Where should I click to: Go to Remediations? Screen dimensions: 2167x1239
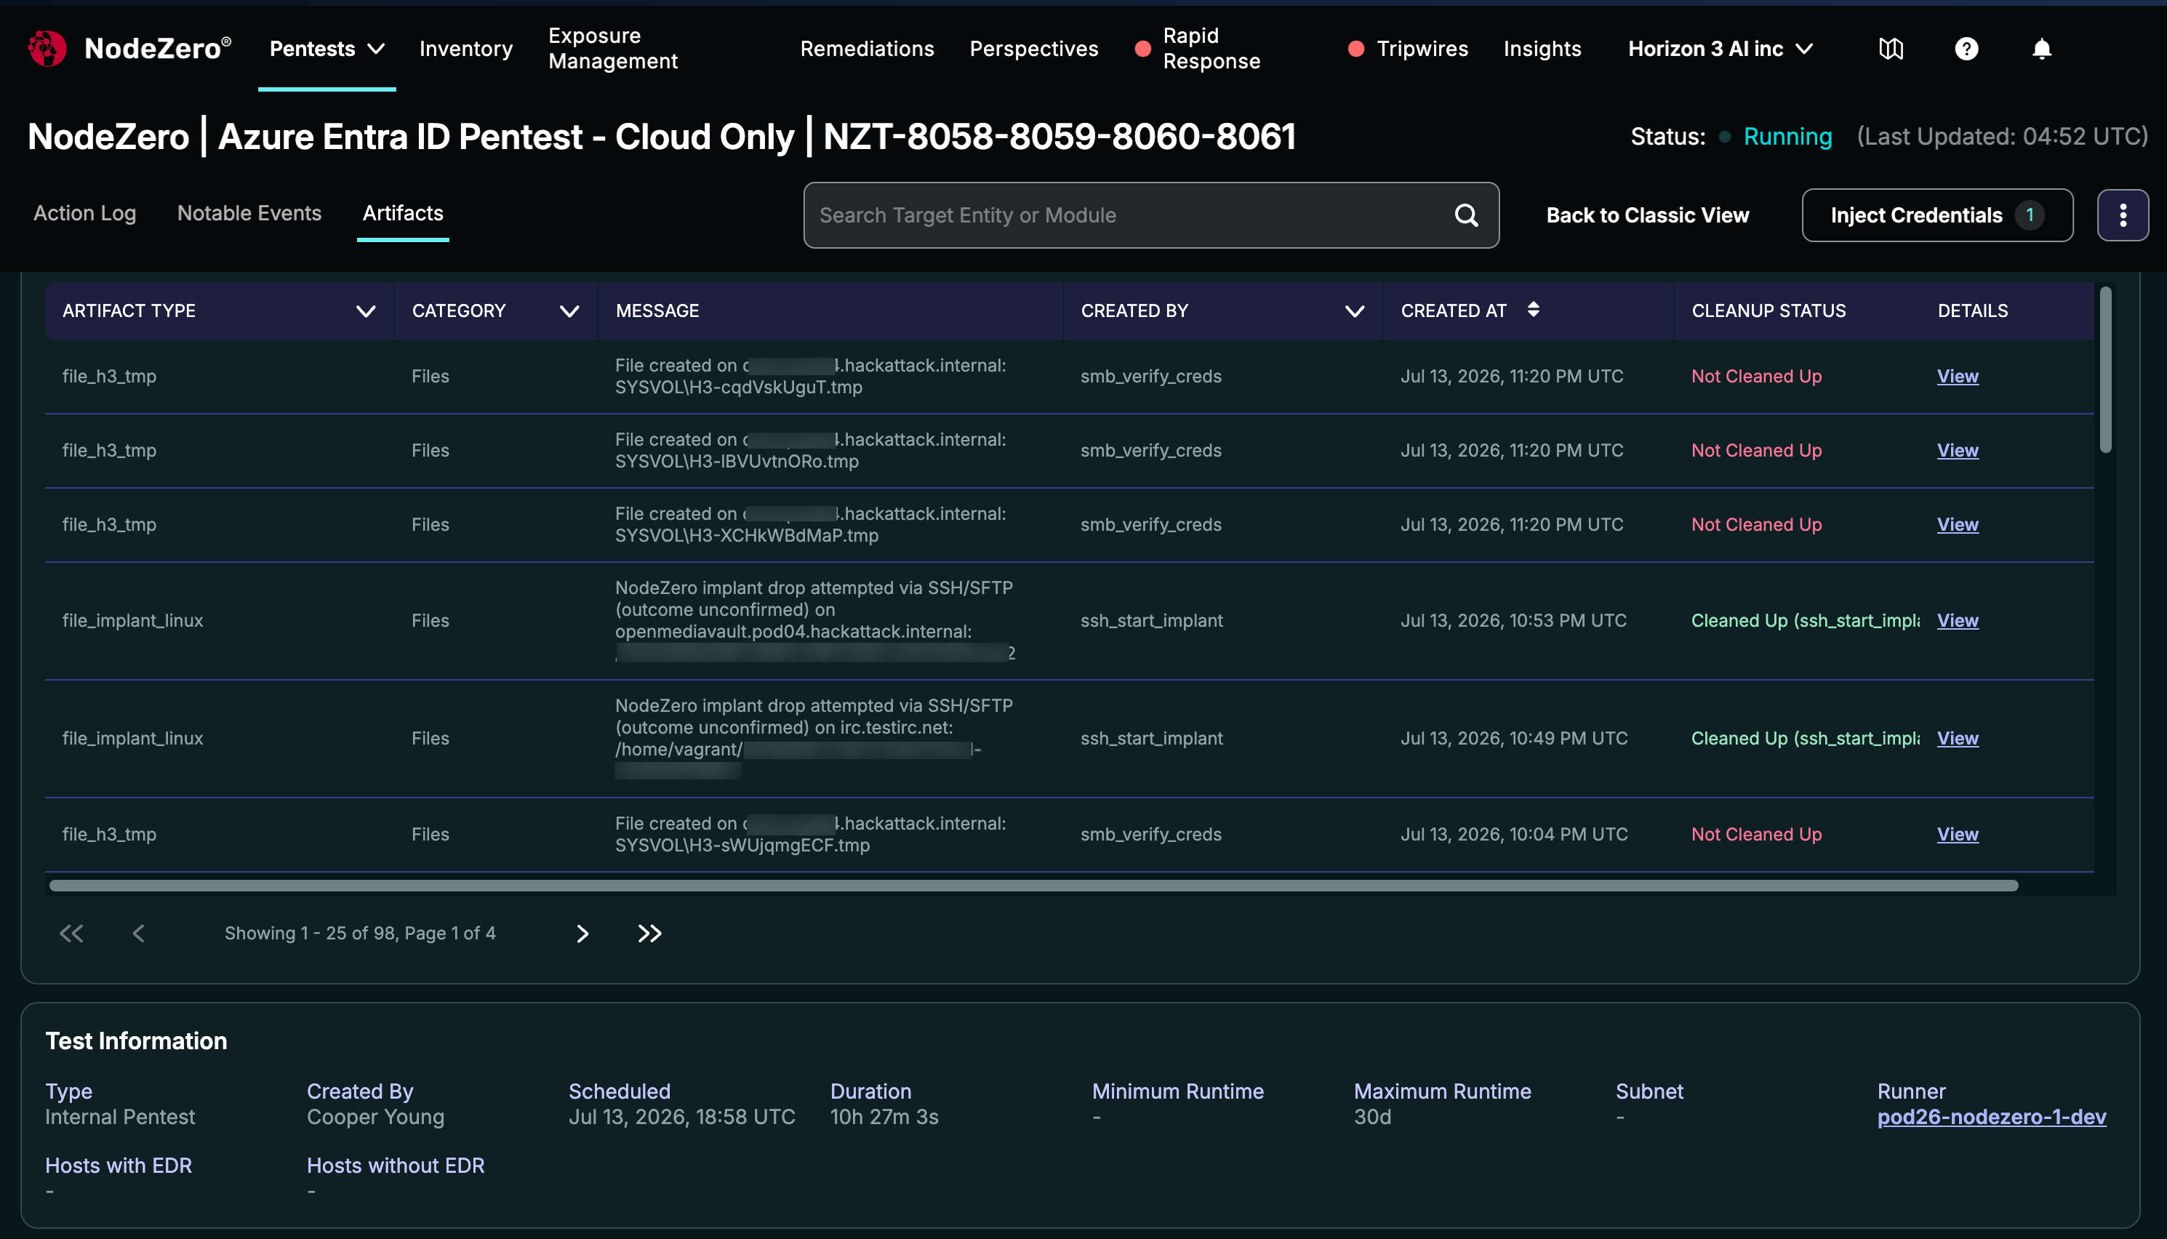(867, 49)
